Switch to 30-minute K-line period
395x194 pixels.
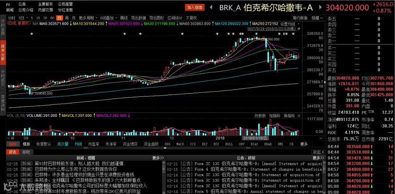tap(45, 18)
